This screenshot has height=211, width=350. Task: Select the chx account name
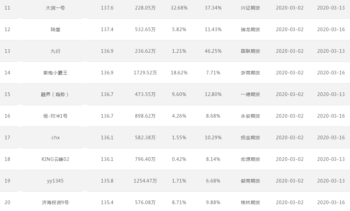(55, 138)
